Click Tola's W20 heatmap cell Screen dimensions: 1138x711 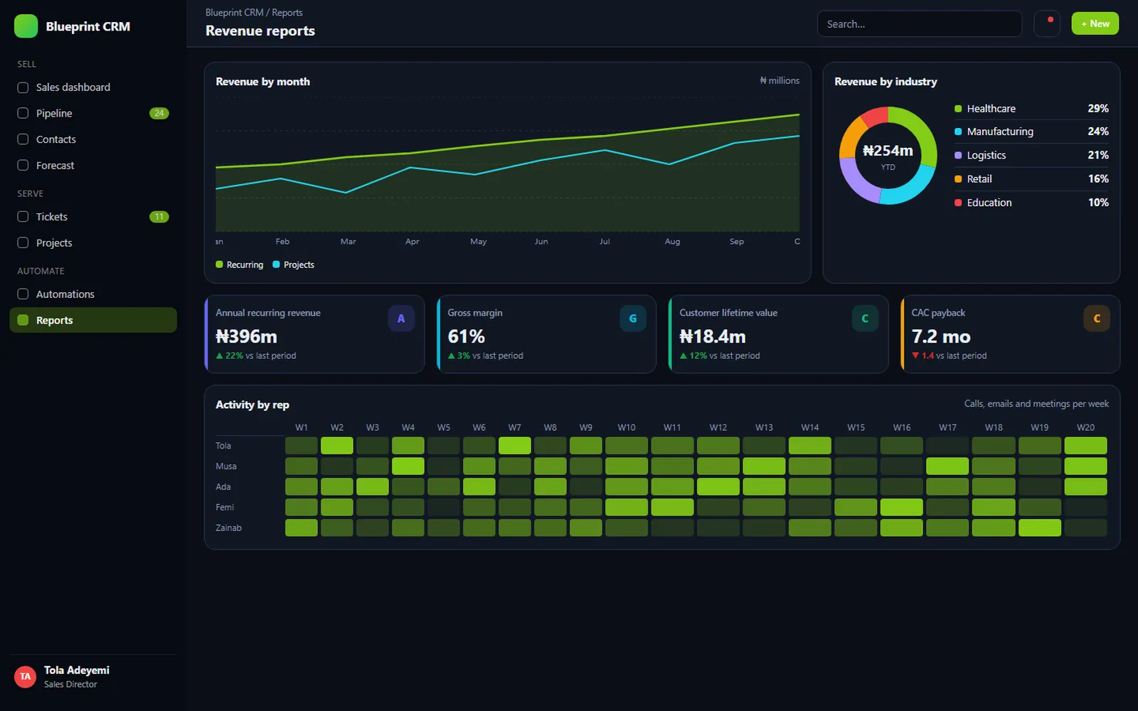click(1085, 446)
